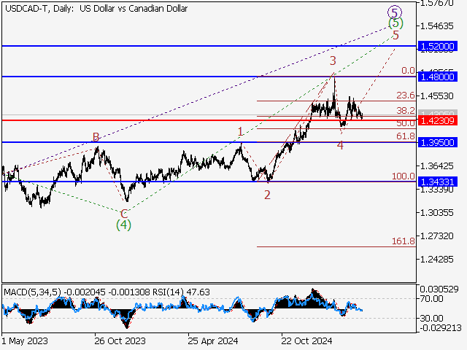Click the wave 4 label below the pullback
The image size is (467, 350).
[340, 146]
